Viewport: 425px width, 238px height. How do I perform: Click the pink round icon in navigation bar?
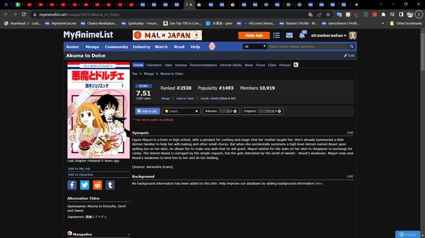coord(212,46)
